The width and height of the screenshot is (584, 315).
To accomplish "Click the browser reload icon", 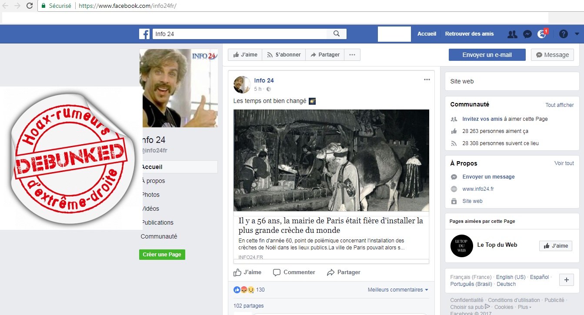I will pyautogui.click(x=30, y=6).
